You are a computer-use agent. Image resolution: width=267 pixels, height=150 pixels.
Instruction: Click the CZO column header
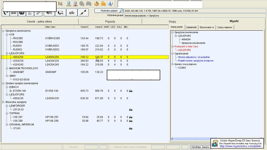tap(113, 27)
